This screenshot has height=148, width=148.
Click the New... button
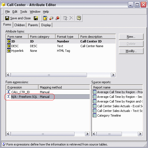click(x=131, y=37)
